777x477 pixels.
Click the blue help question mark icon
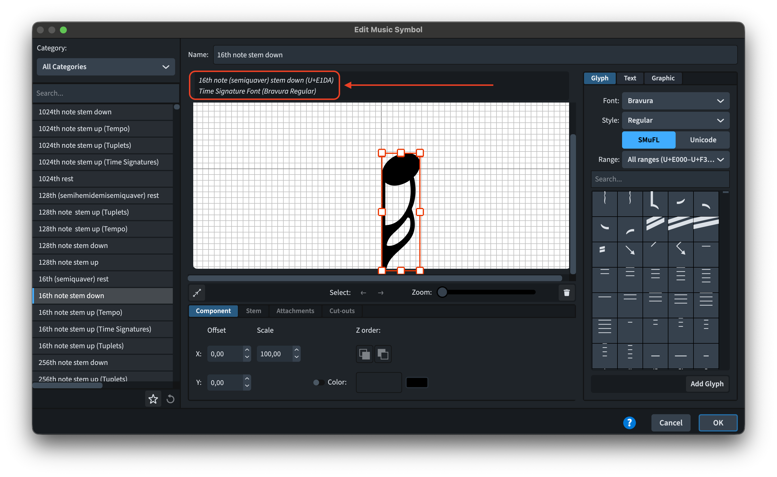click(629, 423)
